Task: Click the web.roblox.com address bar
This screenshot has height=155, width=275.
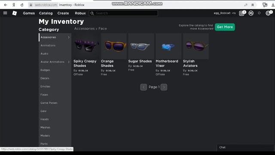Action: pyautogui.click(x=46, y=5)
